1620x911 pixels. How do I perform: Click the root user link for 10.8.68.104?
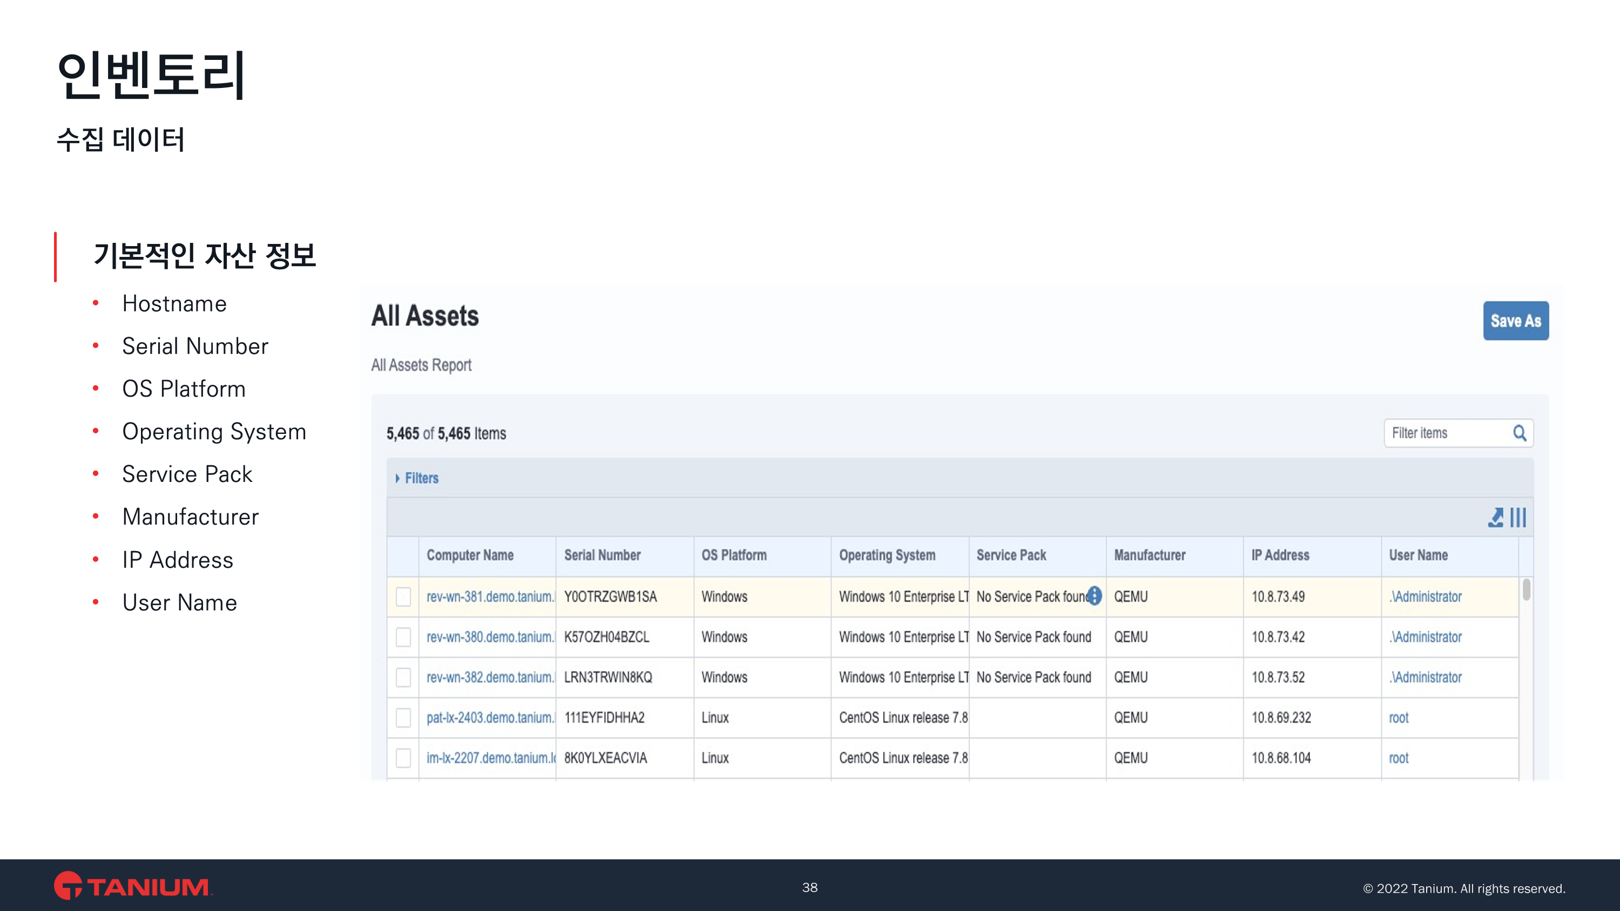(x=1398, y=758)
